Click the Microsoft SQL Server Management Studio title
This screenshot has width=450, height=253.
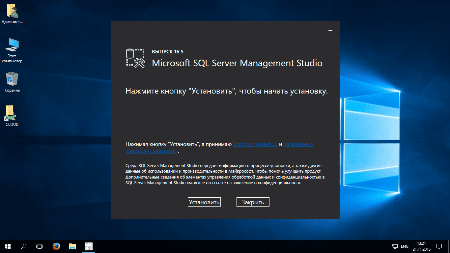click(x=237, y=63)
